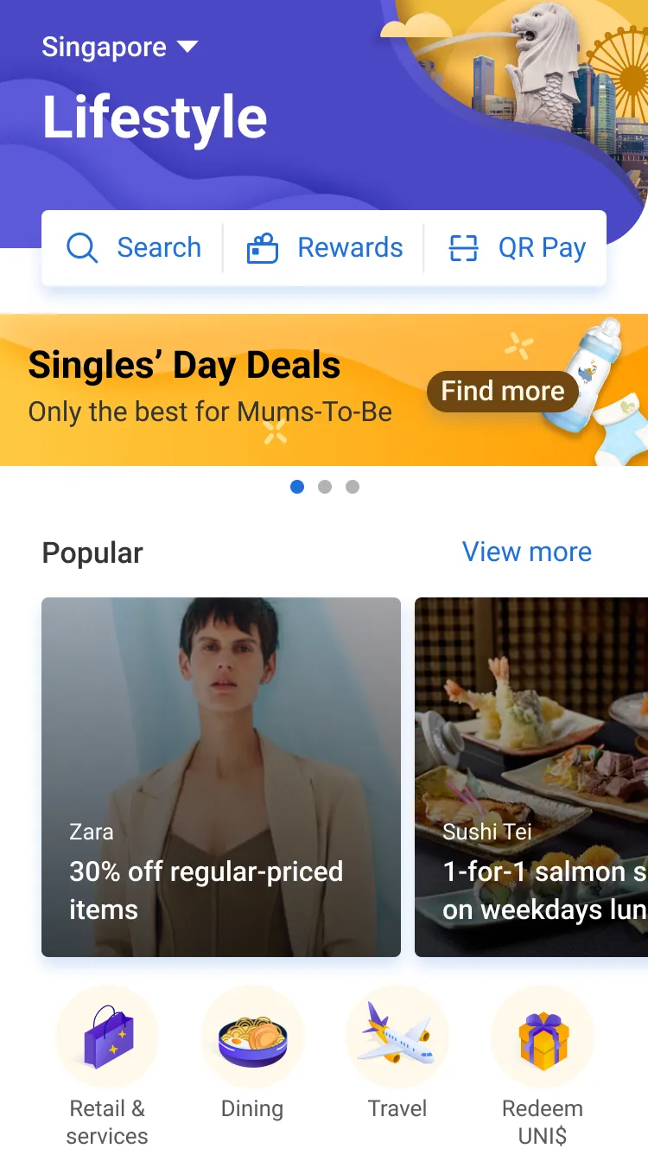Click the Search text field
This screenshot has height=1155, width=648.
point(159,248)
